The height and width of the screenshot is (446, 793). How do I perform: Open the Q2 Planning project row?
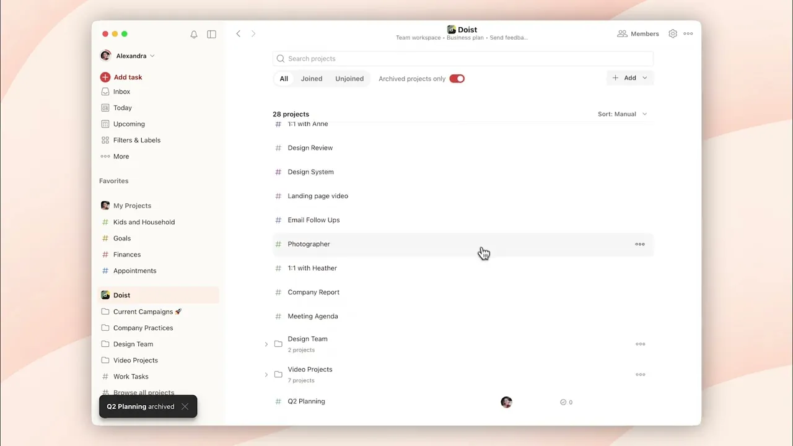(463, 401)
